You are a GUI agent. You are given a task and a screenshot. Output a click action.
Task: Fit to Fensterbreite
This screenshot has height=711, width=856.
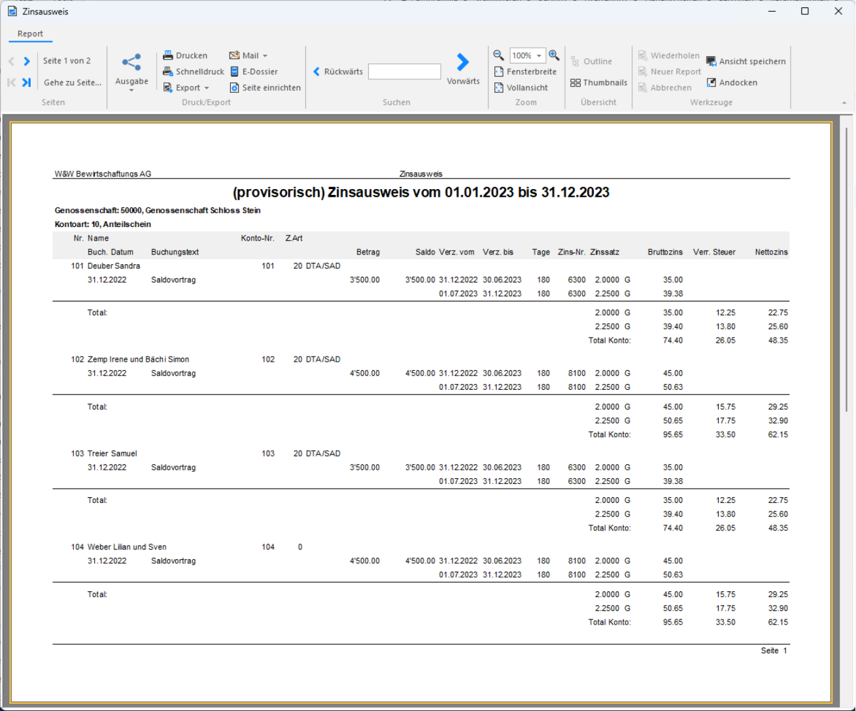(526, 71)
